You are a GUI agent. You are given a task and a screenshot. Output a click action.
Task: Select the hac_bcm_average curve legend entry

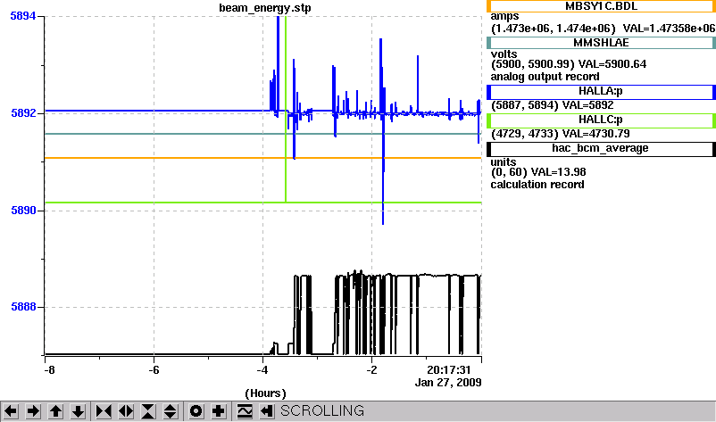click(601, 149)
